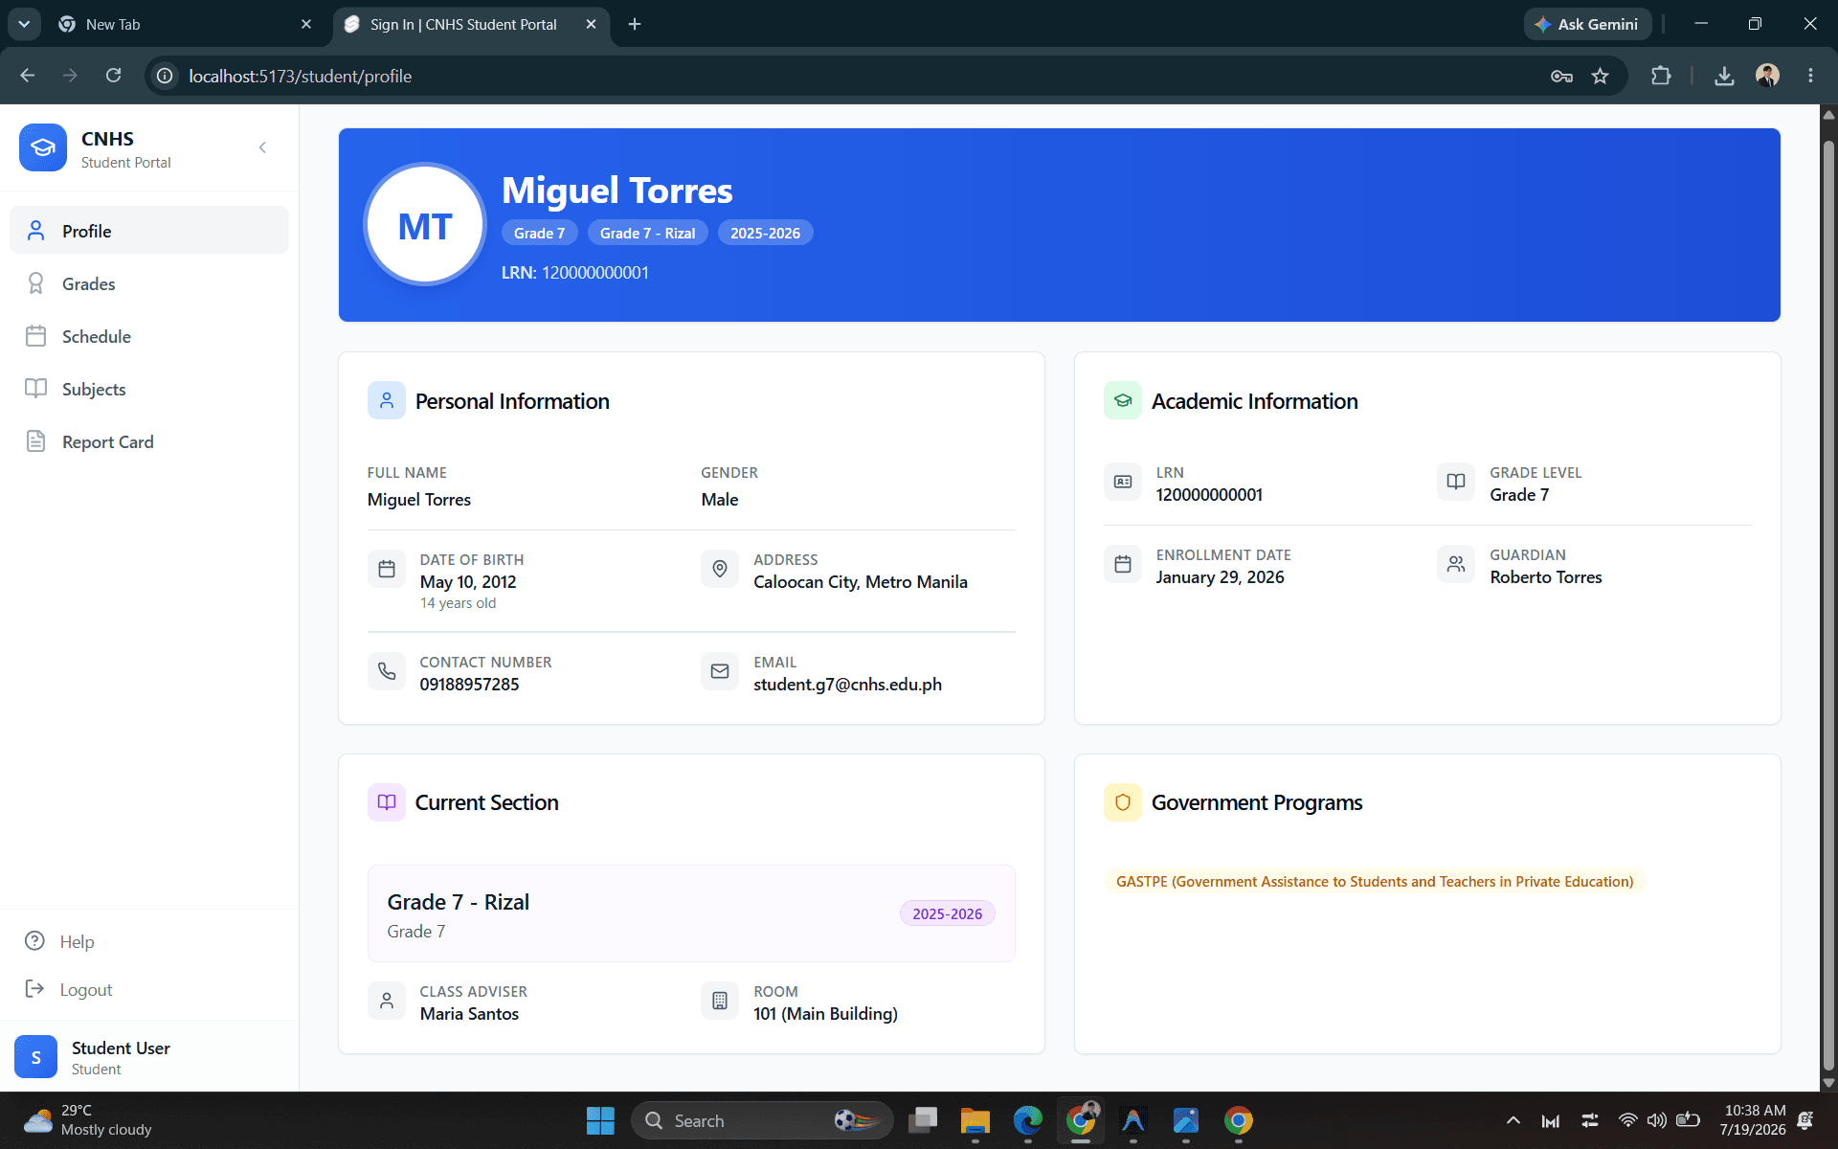
Task: Go to the Schedule page
Action: tap(149, 336)
